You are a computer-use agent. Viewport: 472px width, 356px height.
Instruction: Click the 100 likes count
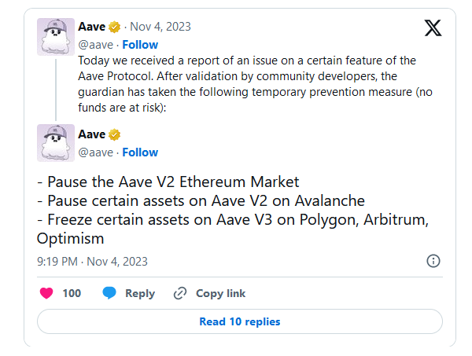[72, 293]
